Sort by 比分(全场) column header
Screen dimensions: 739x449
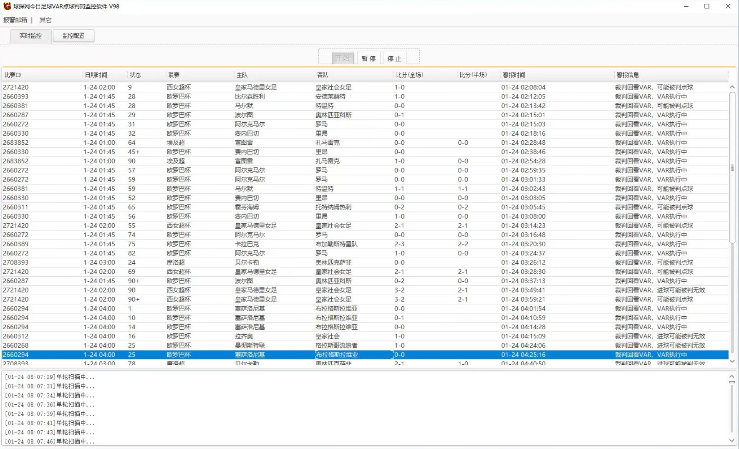pos(426,75)
